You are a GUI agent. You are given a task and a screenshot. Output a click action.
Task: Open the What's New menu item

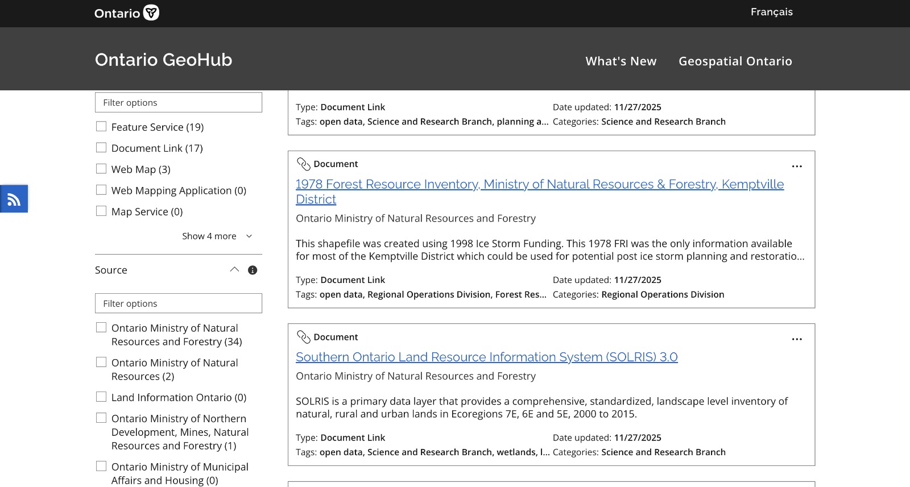[621, 61]
